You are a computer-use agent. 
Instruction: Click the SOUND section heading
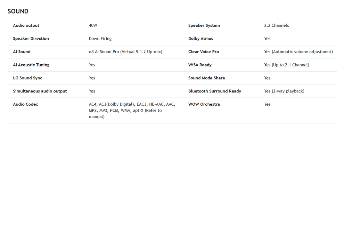coord(18,11)
